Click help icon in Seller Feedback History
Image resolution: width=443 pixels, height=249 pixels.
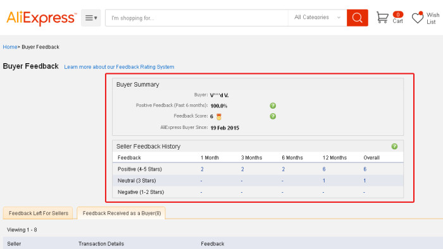pyautogui.click(x=394, y=147)
